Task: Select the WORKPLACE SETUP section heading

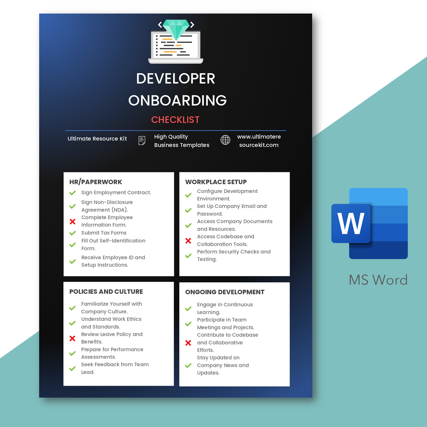Action: [x=216, y=182]
